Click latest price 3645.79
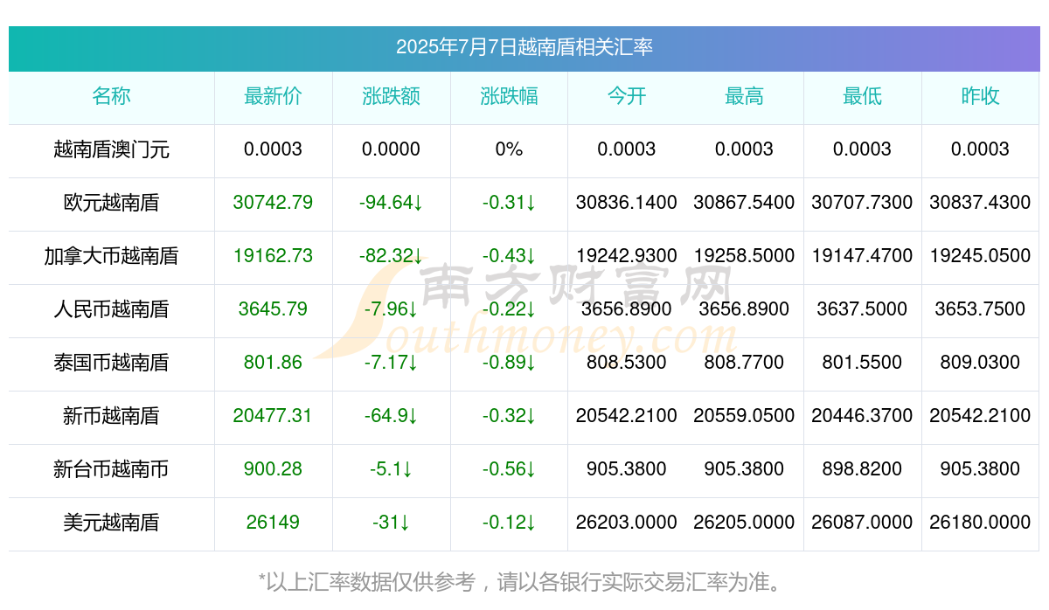The width and height of the screenshot is (1049, 610). 273,309
